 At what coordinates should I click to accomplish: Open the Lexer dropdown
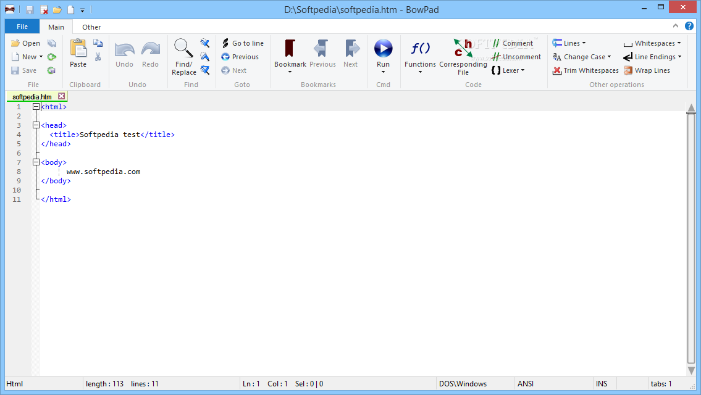[508, 70]
